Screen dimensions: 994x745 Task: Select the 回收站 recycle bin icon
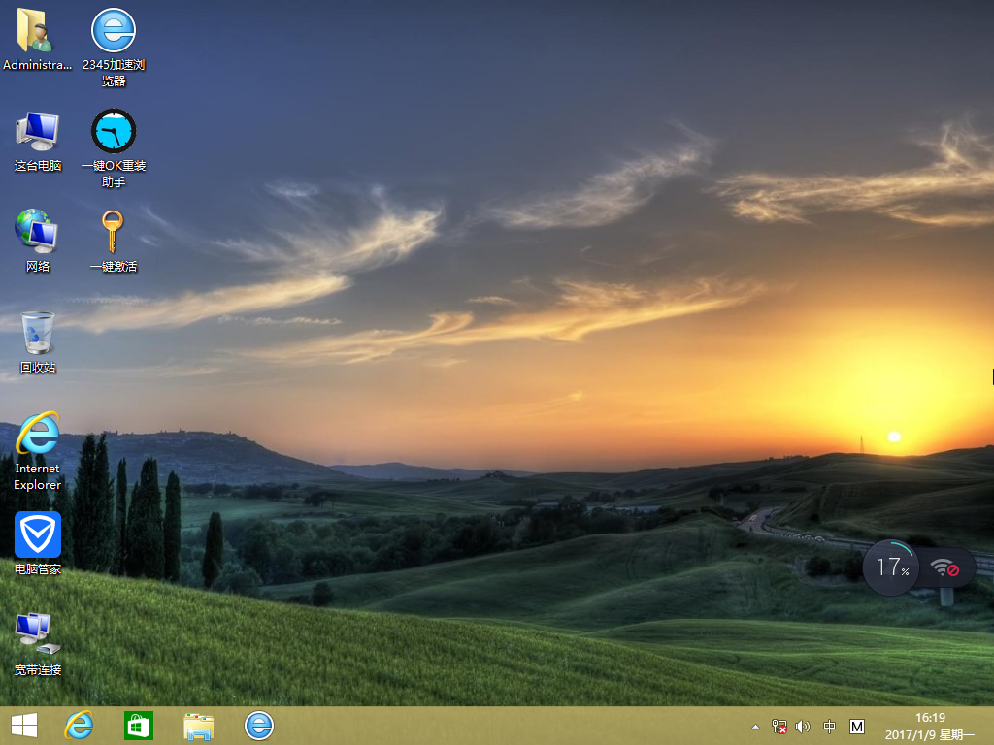[x=37, y=335]
